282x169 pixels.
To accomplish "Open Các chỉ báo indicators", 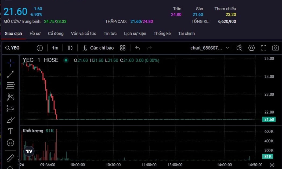I will 98,48.
